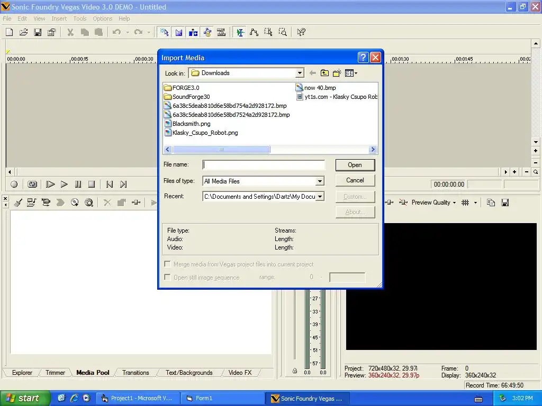The height and width of the screenshot is (406, 542).
Task: Switch to the Explorer tab
Action: pyautogui.click(x=22, y=373)
